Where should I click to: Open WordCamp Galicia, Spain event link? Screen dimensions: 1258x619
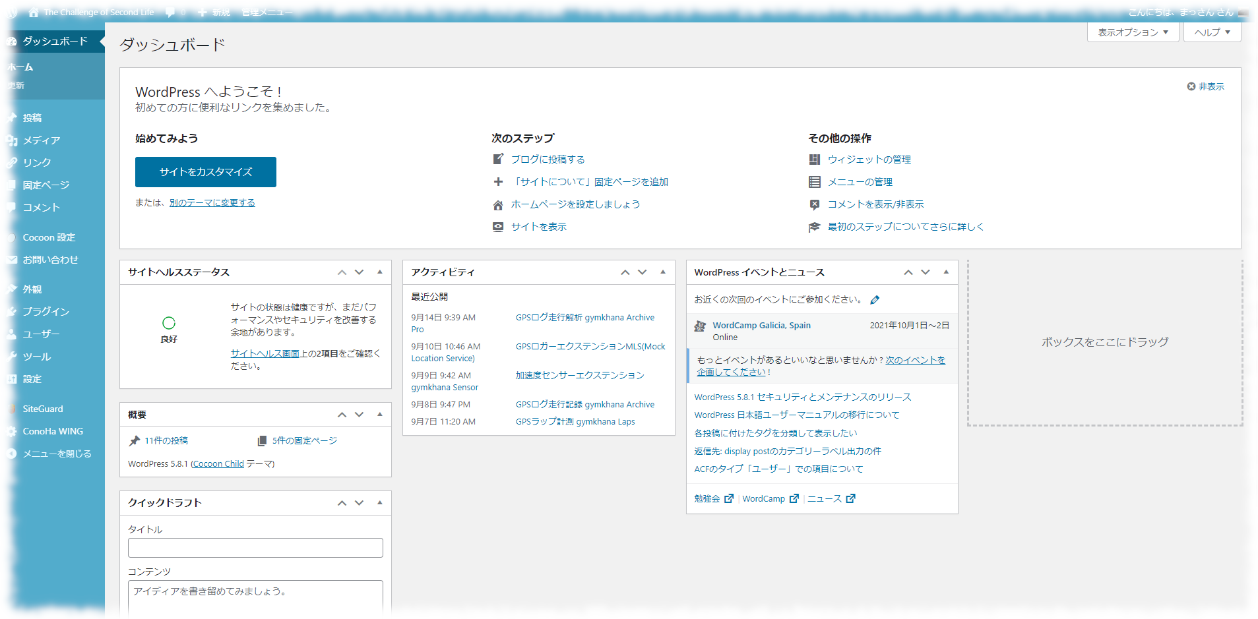(x=761, y=326)
